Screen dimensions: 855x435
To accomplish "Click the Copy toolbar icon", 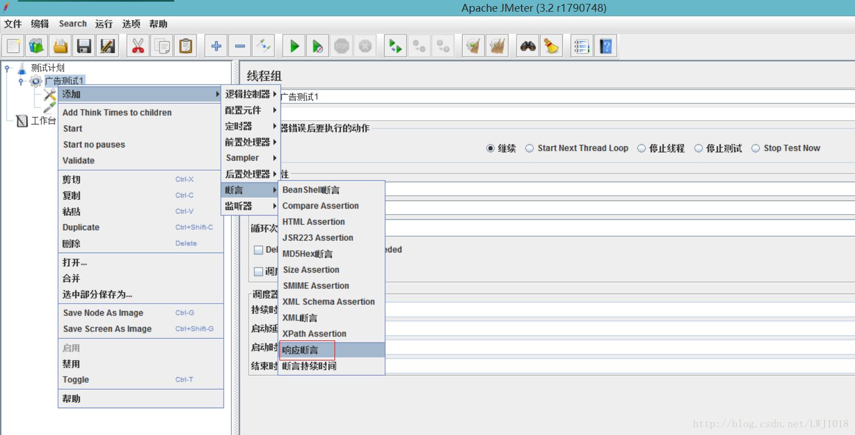I will [x=162, y=46].
